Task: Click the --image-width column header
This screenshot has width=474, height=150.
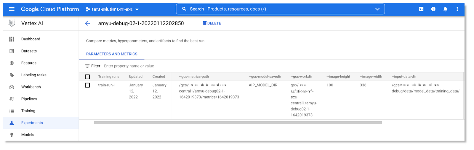Action: click(371, 77)
